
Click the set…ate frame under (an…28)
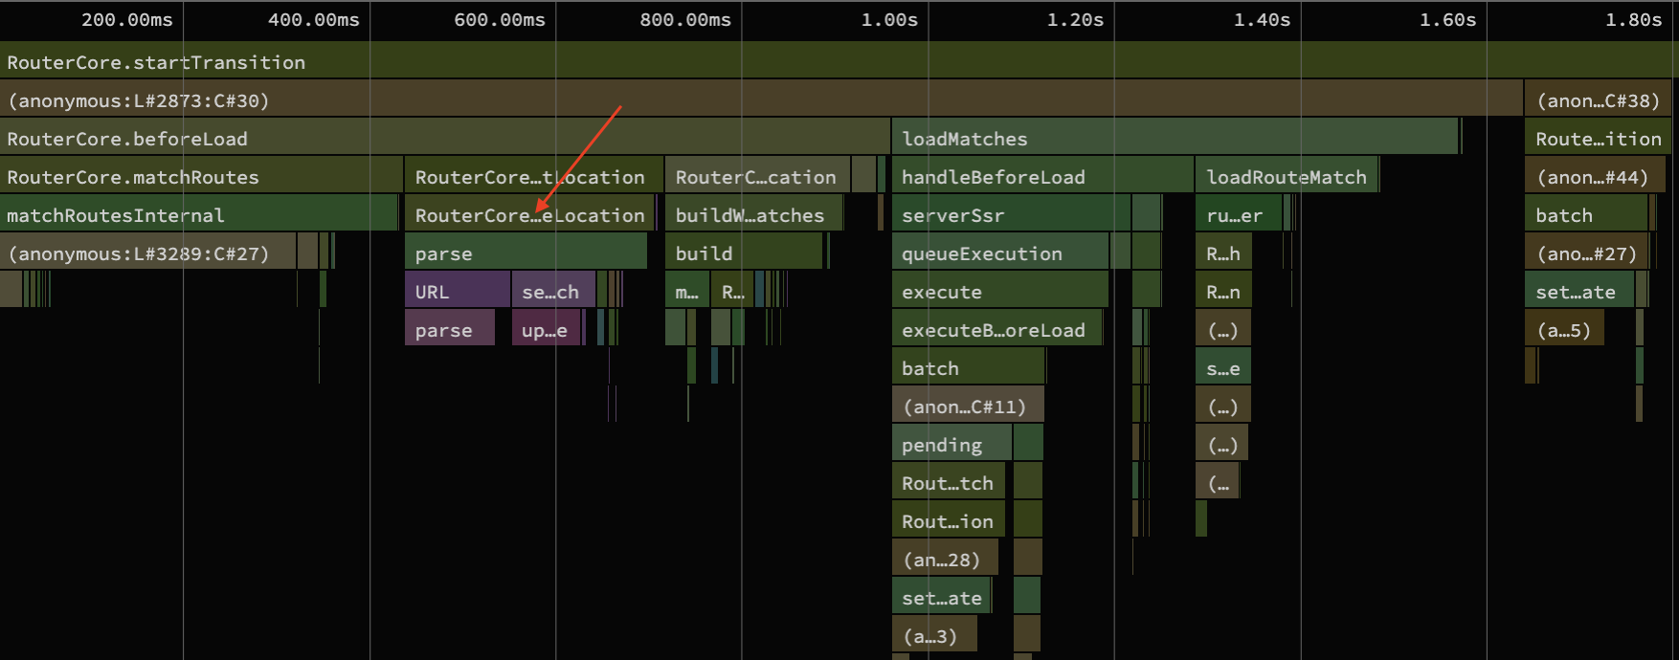(x=942, y=597)
